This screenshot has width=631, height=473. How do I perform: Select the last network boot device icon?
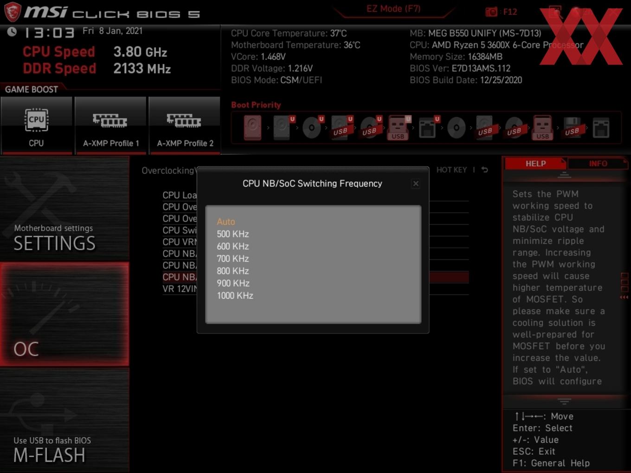coord(601,128)
